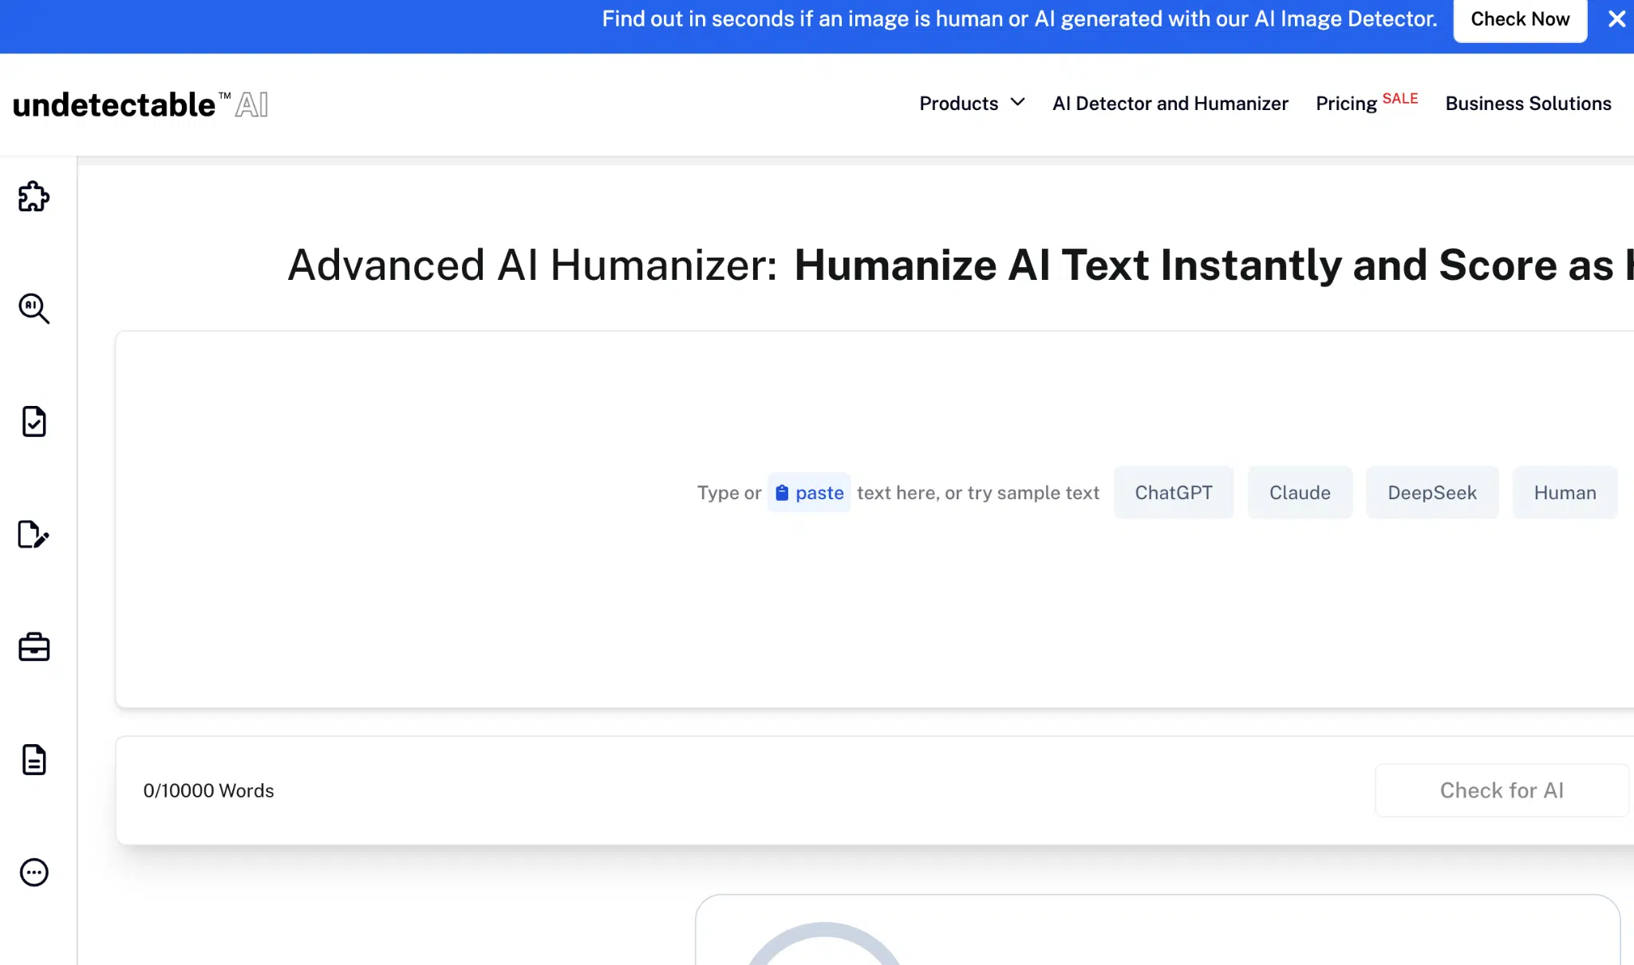Open the document checker icon in sidebar
This screenshot has height=965, width=1634.
click(x=33, y=423)
